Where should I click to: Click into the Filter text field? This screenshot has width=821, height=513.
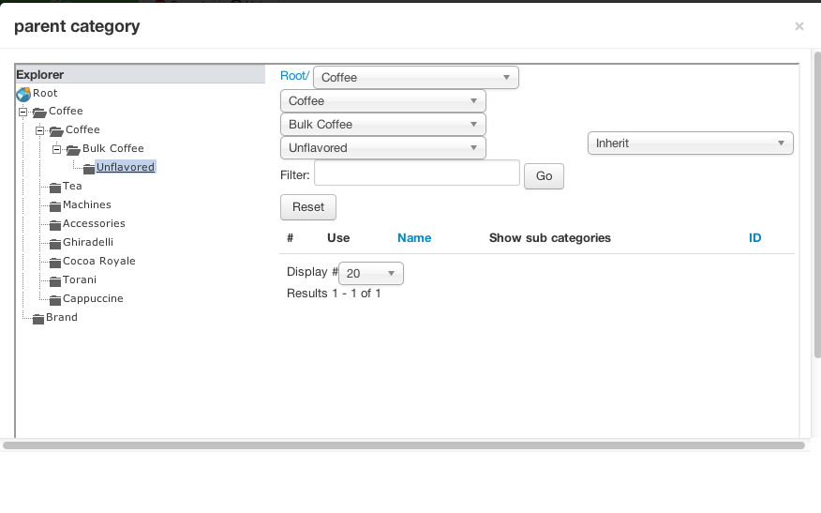[x=417, y=173]
